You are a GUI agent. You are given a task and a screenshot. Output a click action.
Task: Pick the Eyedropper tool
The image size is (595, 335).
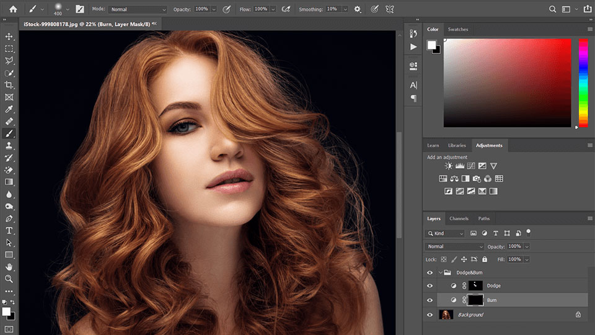[x=9, y=109]
